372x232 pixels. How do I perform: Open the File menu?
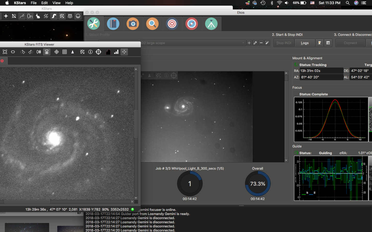click(34, 3)
